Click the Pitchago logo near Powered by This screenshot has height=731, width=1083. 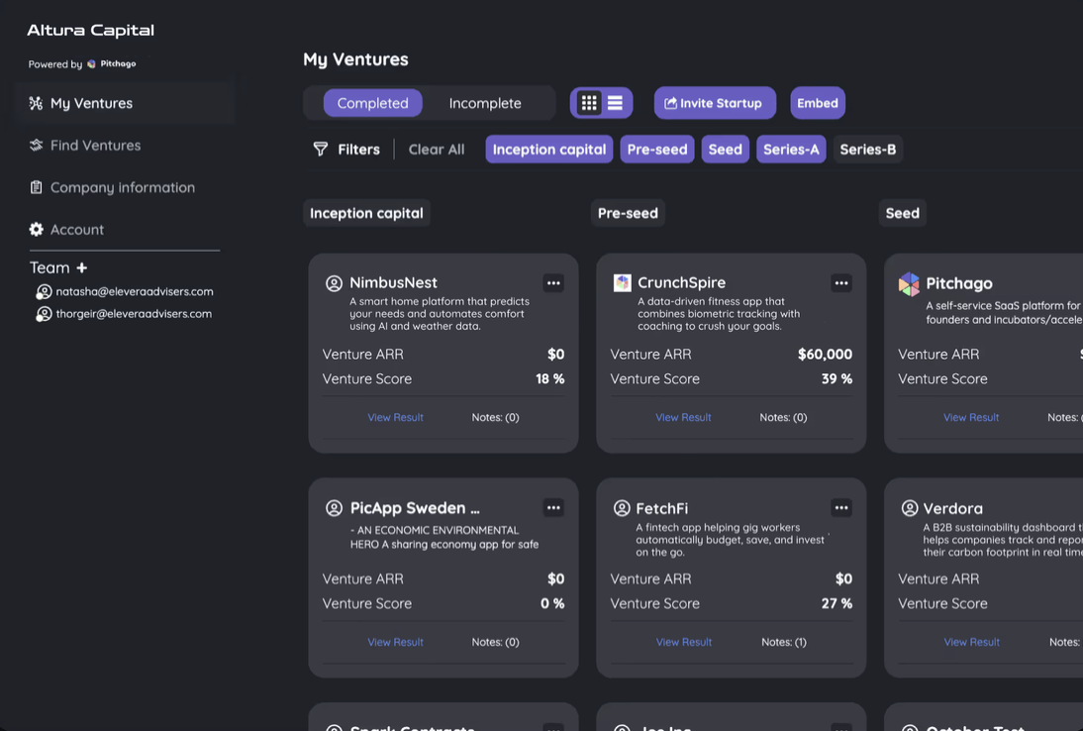89,62
